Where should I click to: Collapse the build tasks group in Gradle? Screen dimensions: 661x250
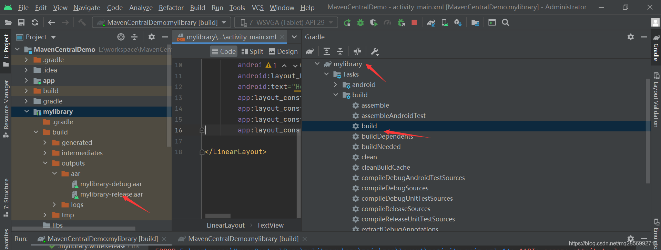click(x=336, y=95)
